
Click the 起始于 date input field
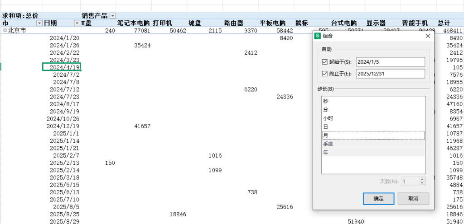pyautogui.click(x=390, y=62)
